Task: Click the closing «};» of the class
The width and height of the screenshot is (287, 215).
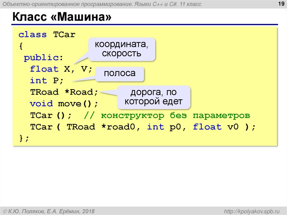Action: pos(24,138)
